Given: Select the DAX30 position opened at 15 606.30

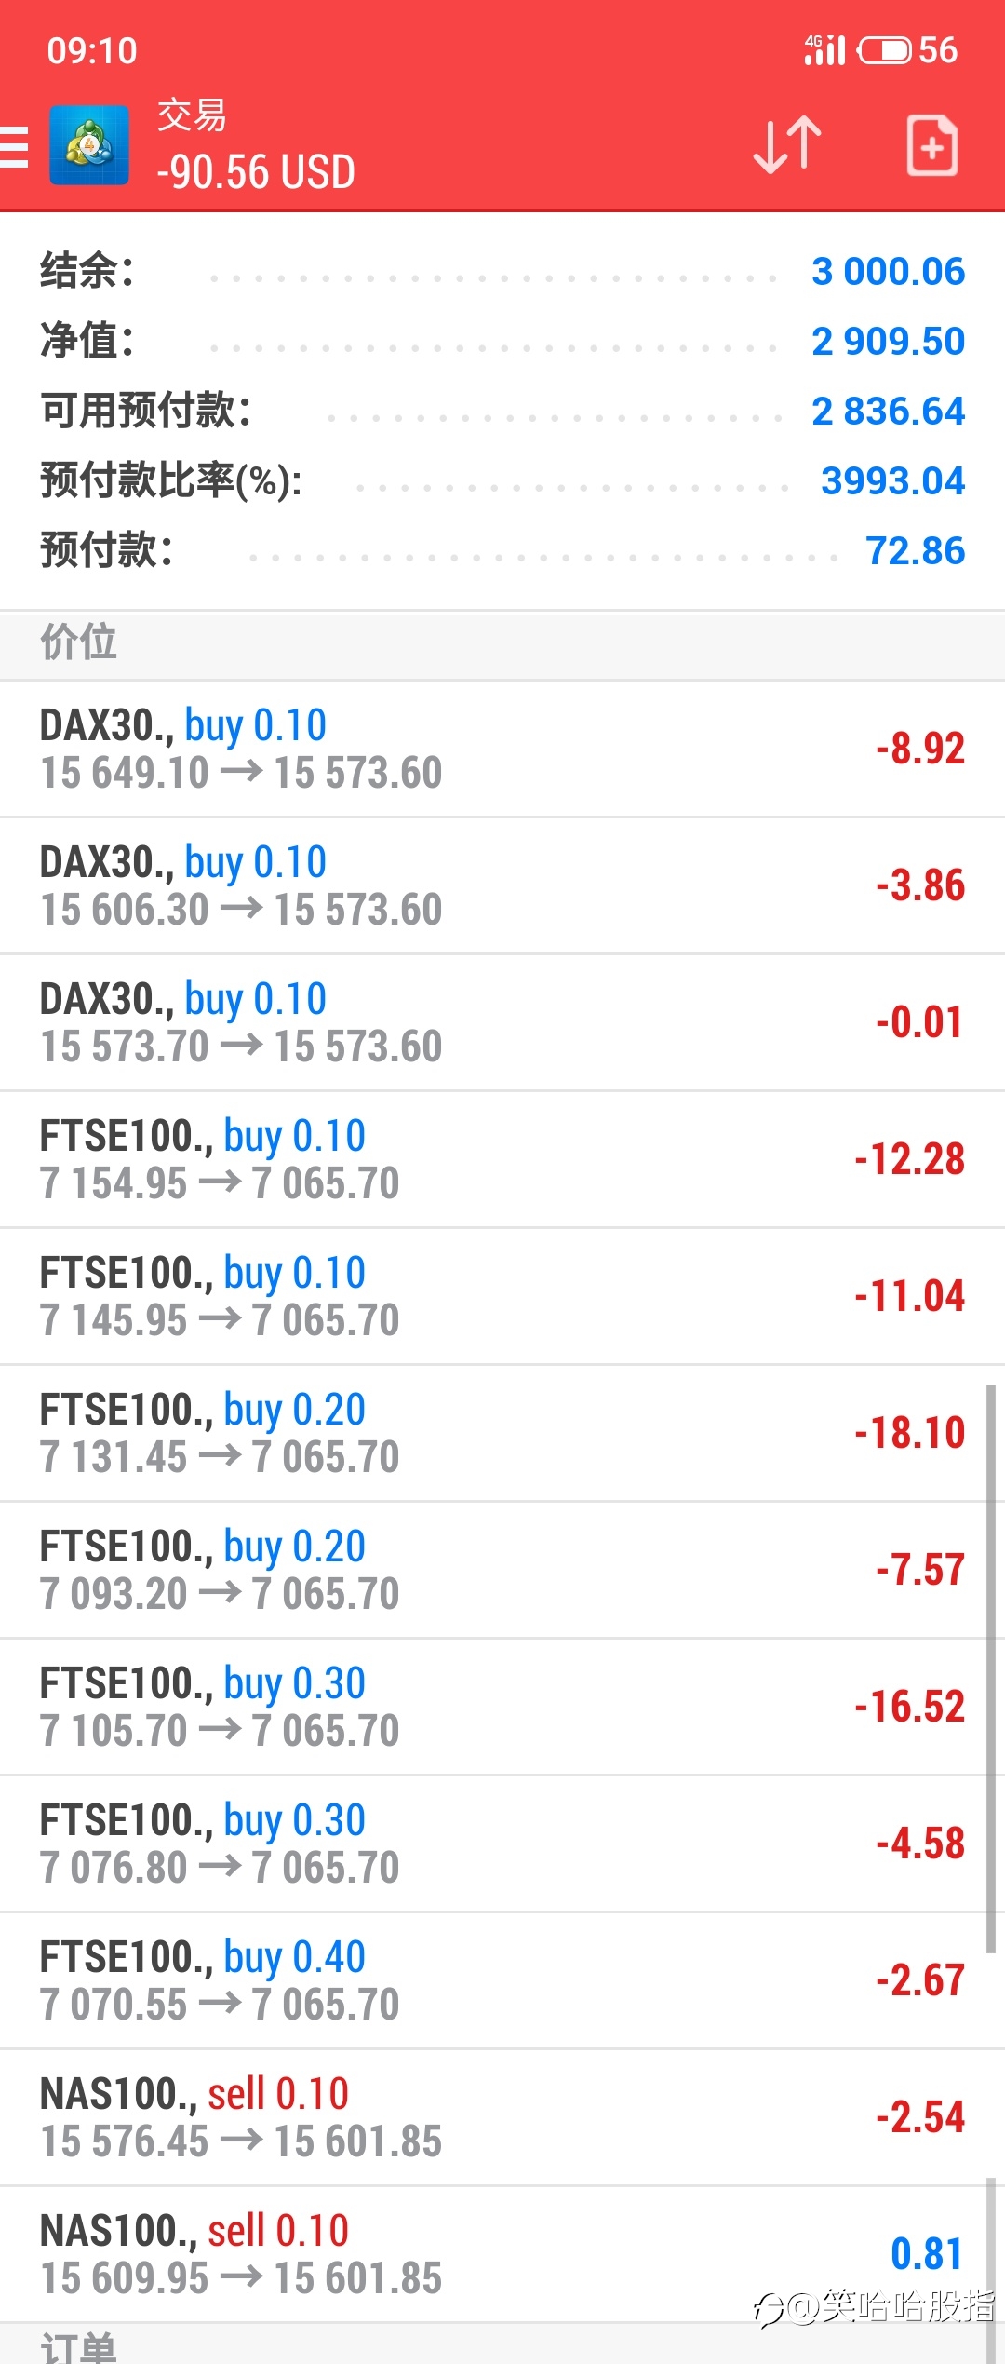Looking at the screenshot, I should click(x=502, y=886).
